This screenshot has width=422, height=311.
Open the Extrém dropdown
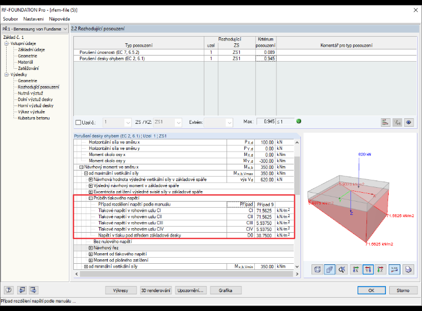pos(229,123)
